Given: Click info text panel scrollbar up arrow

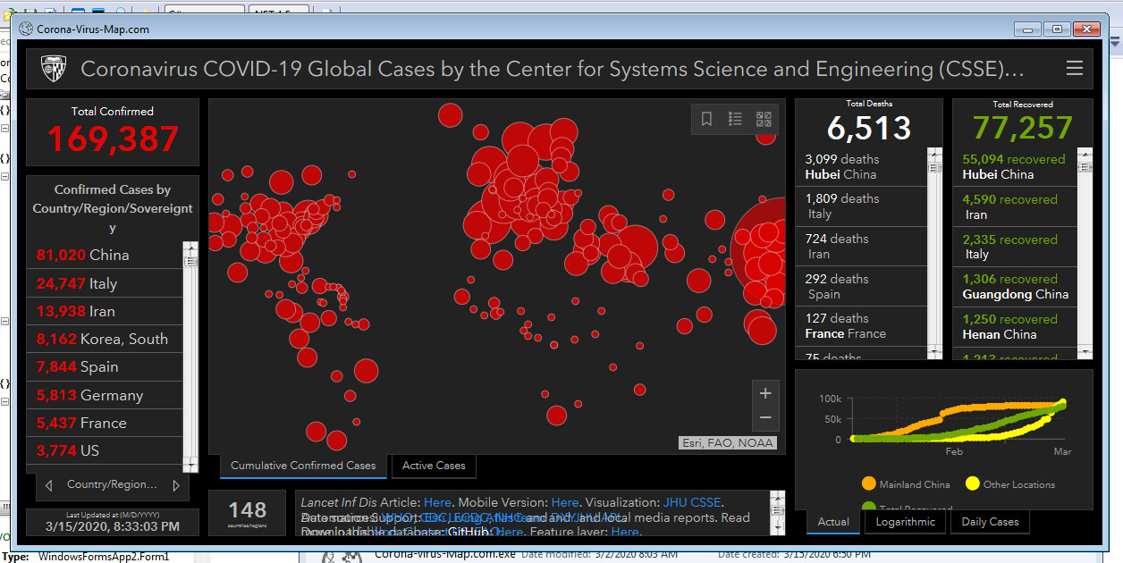Looking at the screenshot, I should (x=777, y=497).
